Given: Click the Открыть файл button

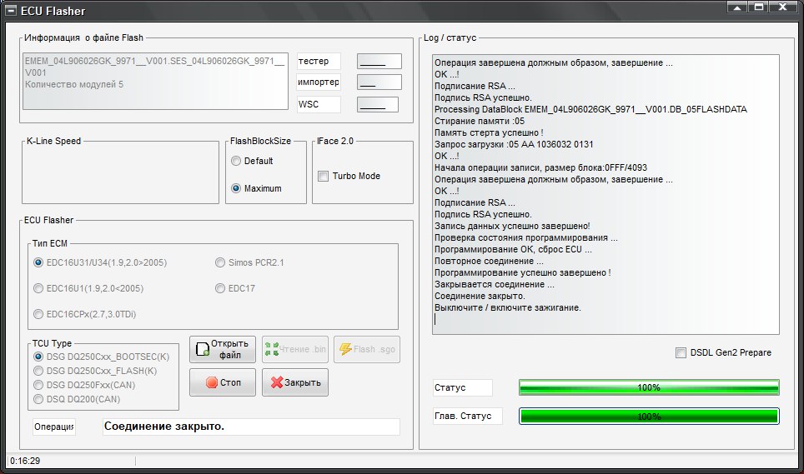Looking at the screenshot, I should [223, 350].
